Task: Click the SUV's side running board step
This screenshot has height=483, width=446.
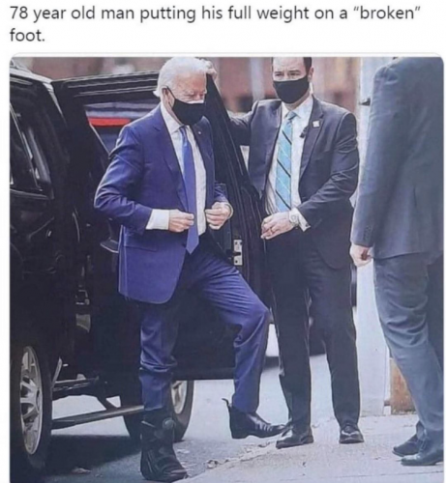Action: [97, 417]
